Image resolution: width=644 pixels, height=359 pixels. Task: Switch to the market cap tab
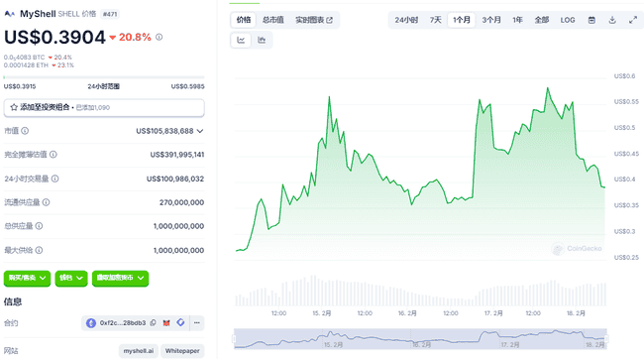[x=273, y=20]
